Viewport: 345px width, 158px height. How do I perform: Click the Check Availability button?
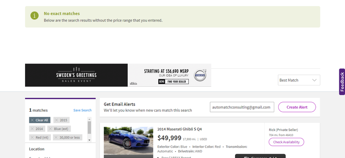tap(286, 142)
